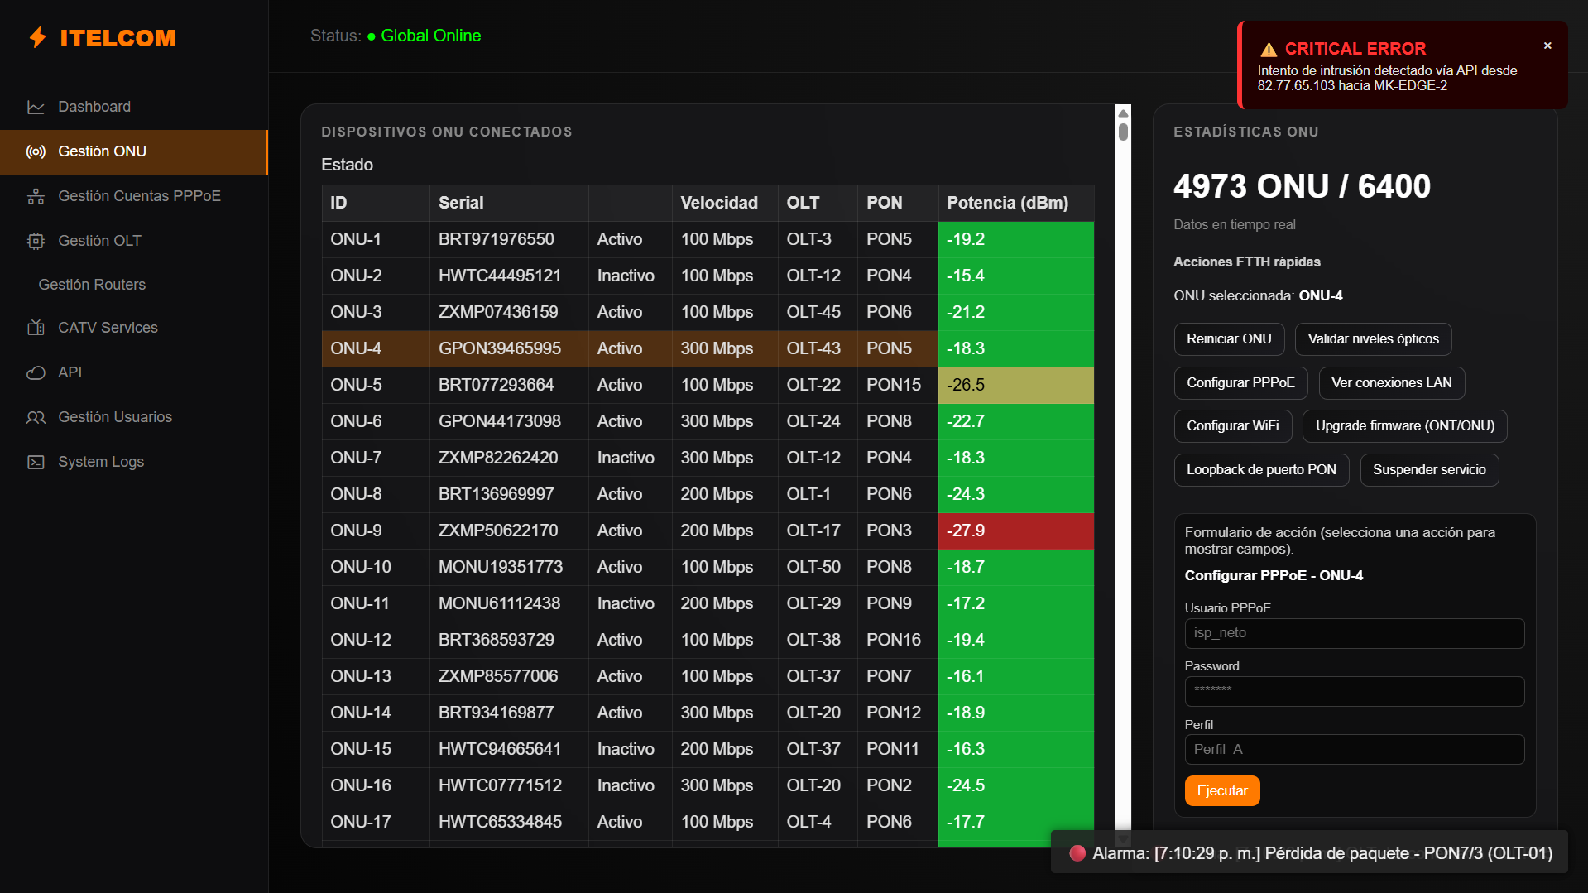Select row ONU-1 in the table
The width and height of the screenshot is (1588, 893).
point(708,239)
